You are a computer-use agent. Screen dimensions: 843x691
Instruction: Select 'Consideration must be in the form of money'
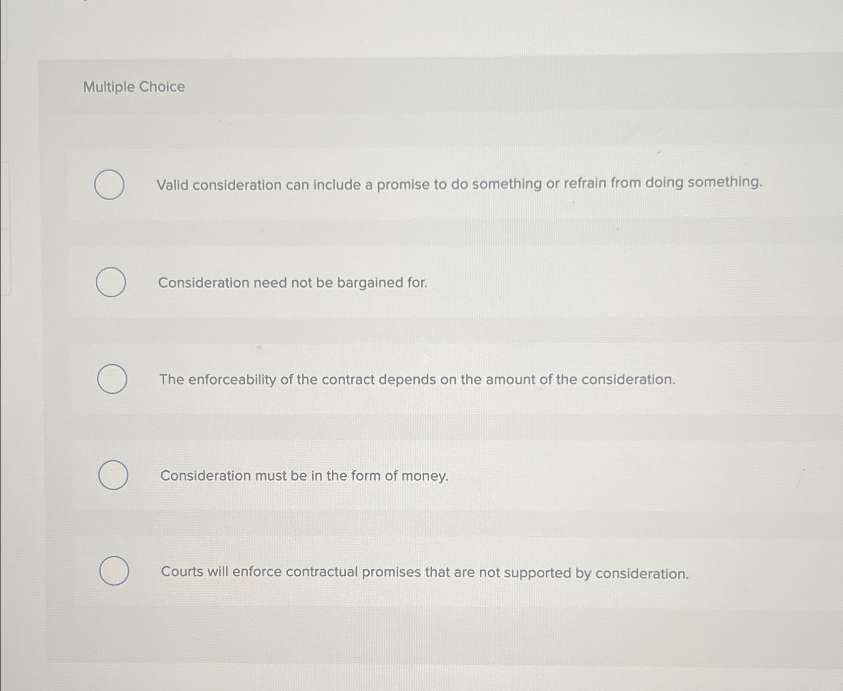(x=113, y=475)
